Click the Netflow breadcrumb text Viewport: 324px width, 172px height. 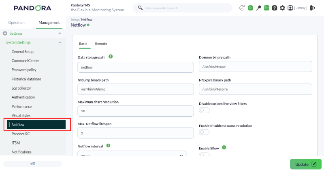pyautogui.click(x=87, y=19)
